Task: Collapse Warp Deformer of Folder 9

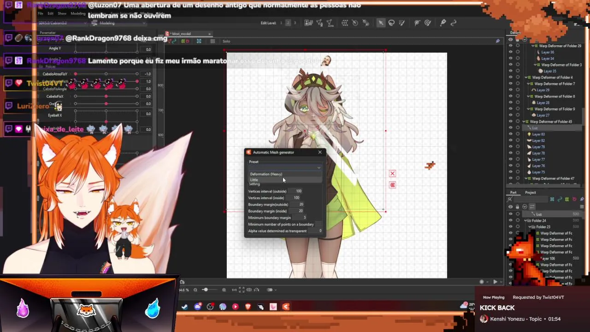Action: tap(529, 109)
